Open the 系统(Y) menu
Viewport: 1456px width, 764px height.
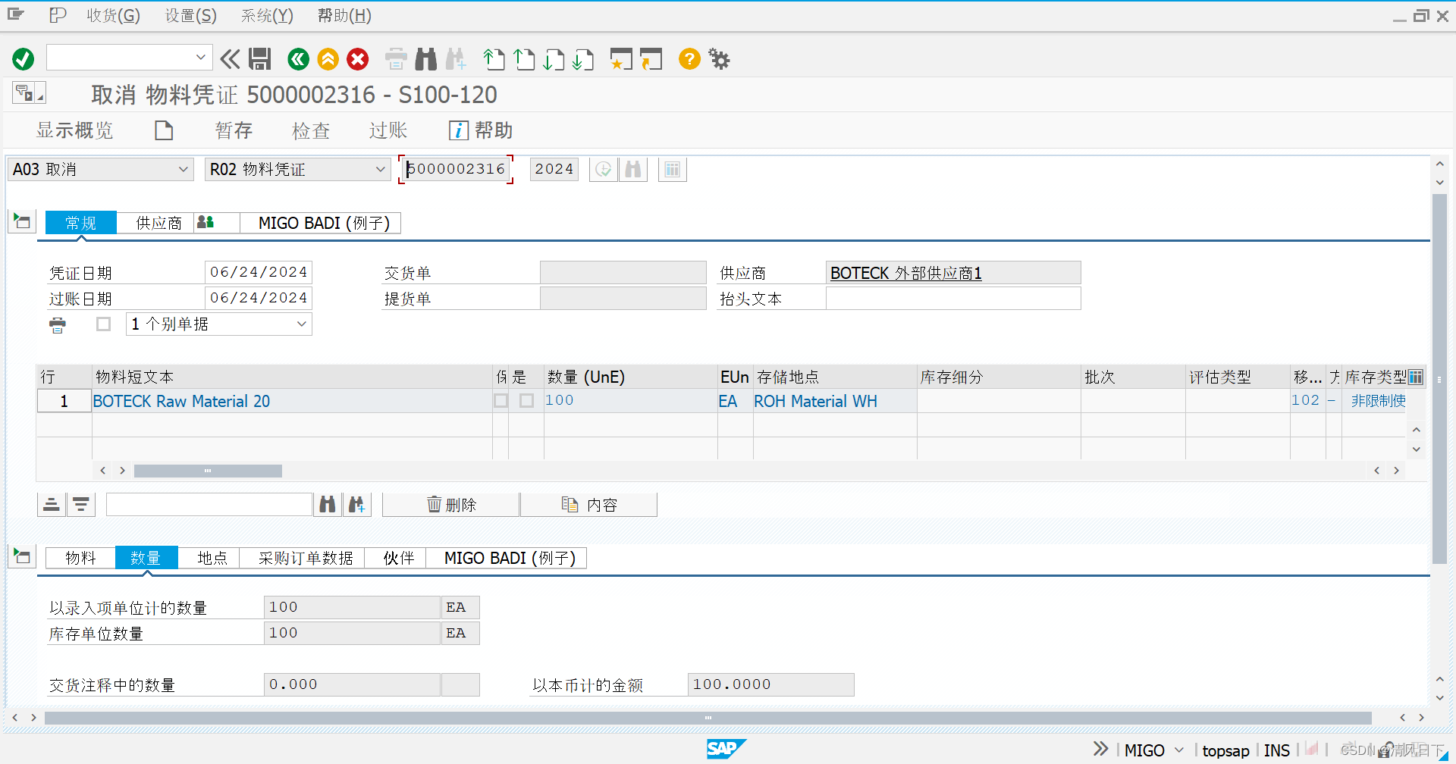click(x=267, y=15)
